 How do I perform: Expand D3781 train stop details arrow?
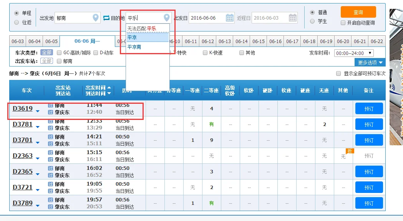coord(38,127)
